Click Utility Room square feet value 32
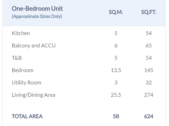 [149, 83]
